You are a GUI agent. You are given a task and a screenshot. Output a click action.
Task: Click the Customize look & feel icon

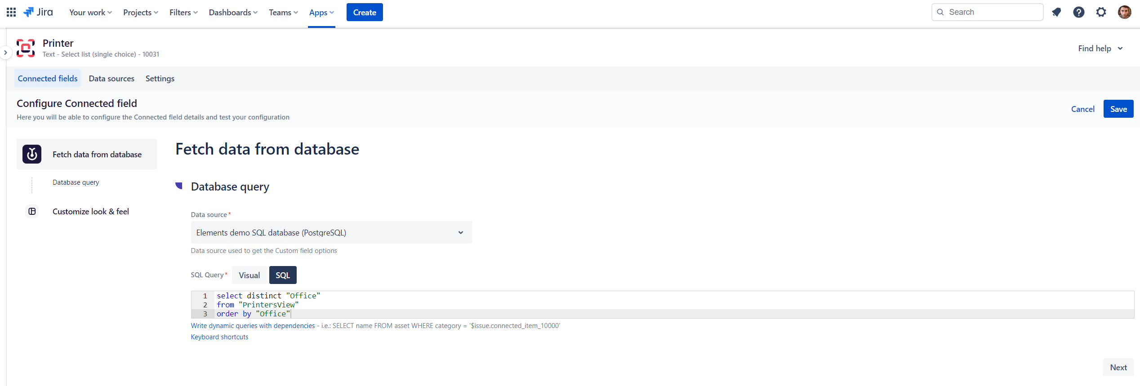(32, 211)
